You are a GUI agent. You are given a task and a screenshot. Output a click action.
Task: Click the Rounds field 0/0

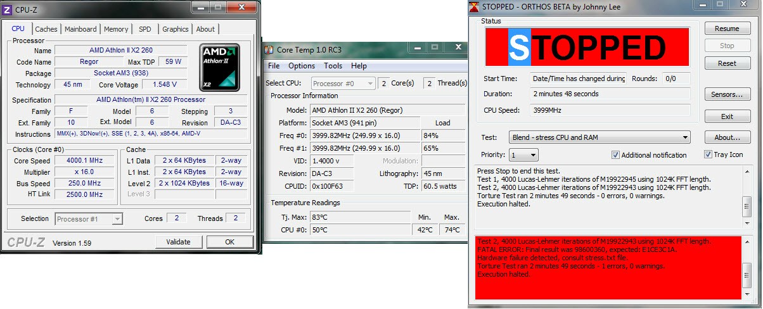point(676,79)
